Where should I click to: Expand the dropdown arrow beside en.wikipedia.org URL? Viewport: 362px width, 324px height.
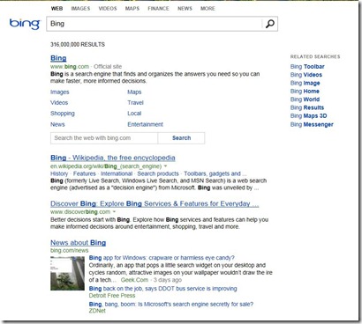166,166
